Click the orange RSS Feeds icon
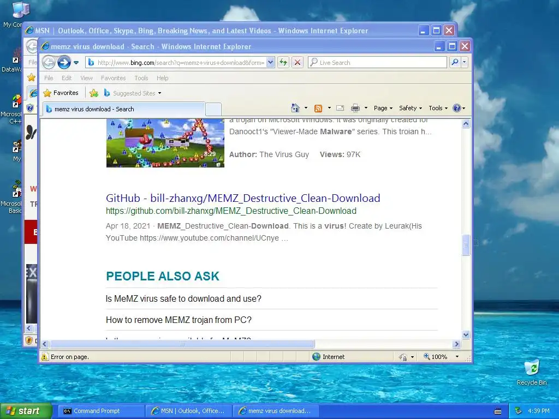This screenshot has height=419, width=559. 318,109
